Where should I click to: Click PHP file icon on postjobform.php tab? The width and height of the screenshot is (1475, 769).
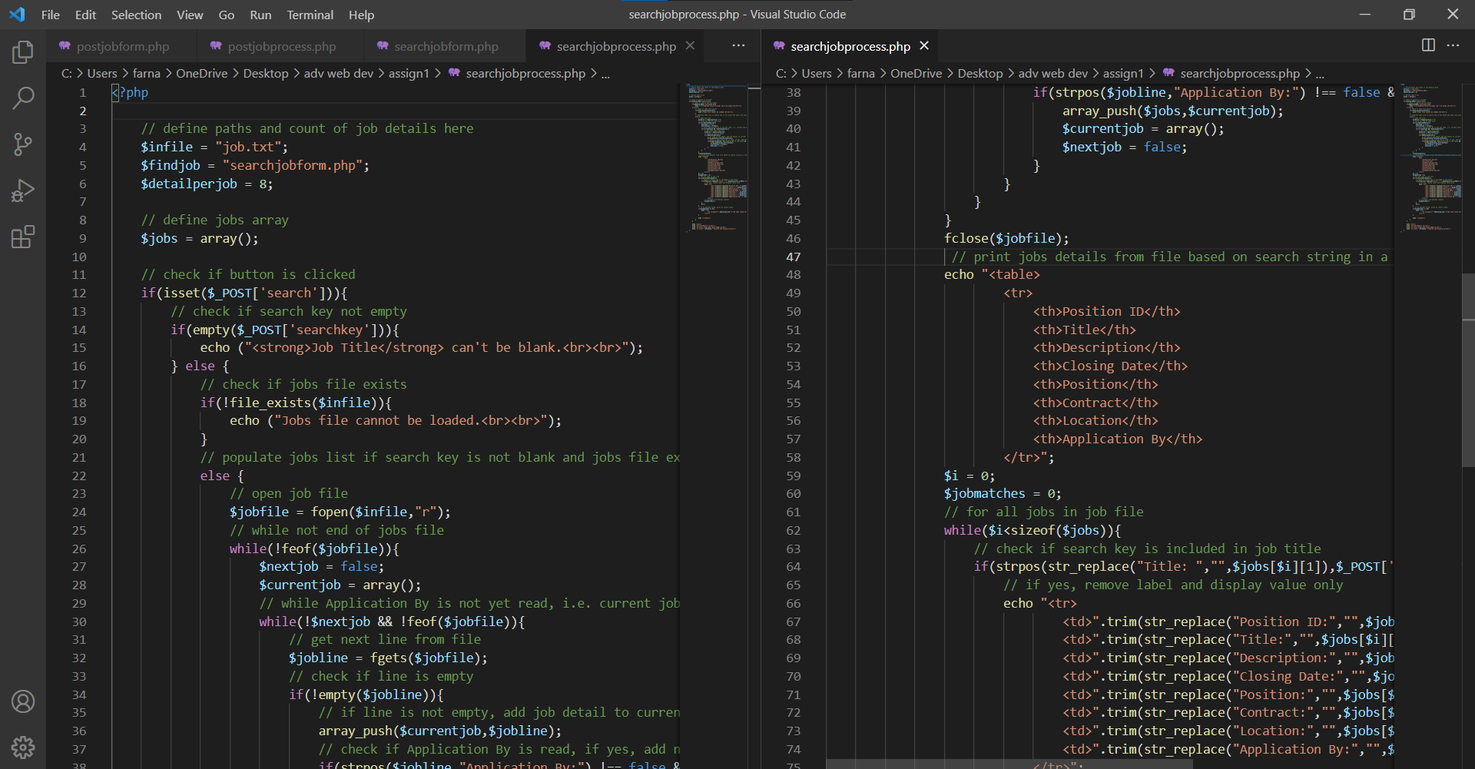coord(65,46)
